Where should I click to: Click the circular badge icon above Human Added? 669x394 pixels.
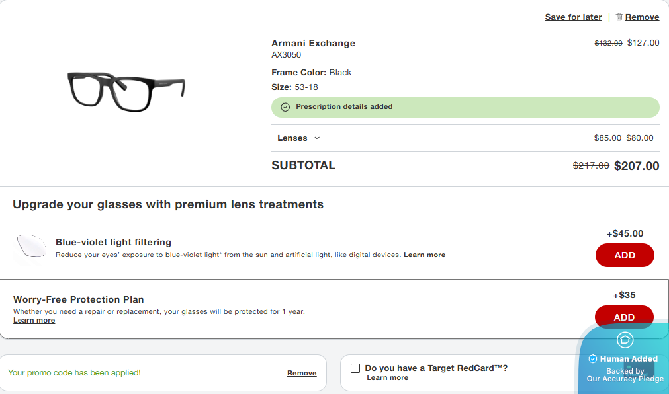click(x=625, y=340)
